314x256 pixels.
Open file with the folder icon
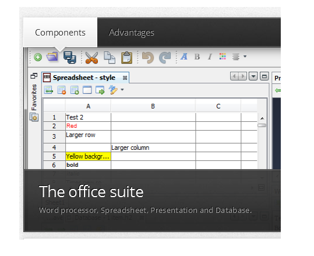pyautogui.click(x=52, y=57)
